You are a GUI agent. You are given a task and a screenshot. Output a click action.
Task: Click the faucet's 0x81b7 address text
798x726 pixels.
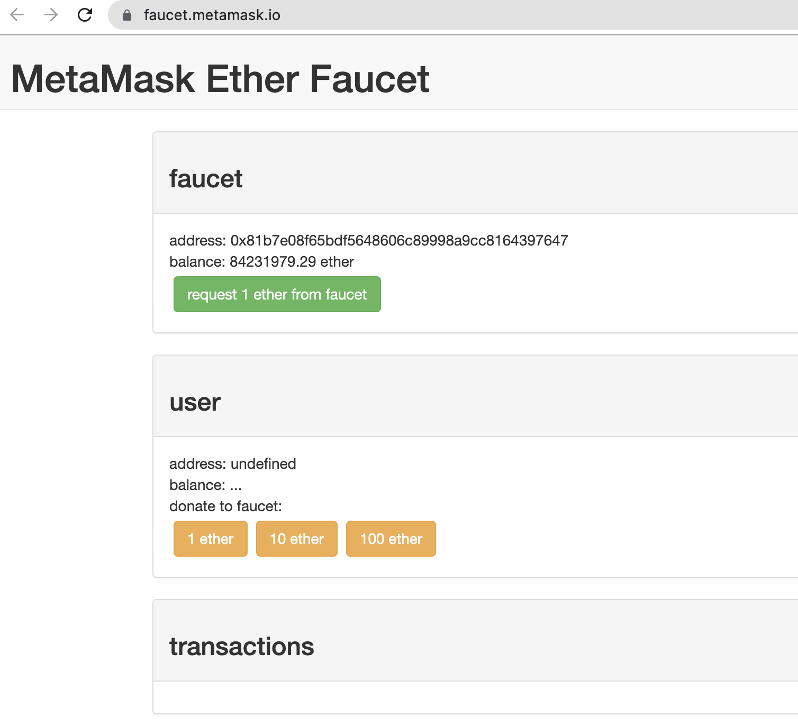pos(399,241)
